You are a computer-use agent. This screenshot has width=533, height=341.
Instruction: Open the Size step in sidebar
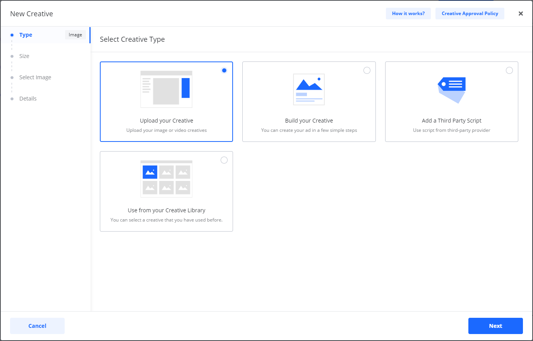pos(24,56)
